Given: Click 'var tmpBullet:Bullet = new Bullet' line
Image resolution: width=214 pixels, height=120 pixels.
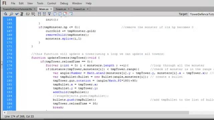Looking at the screenshot, I should [101, 77].
